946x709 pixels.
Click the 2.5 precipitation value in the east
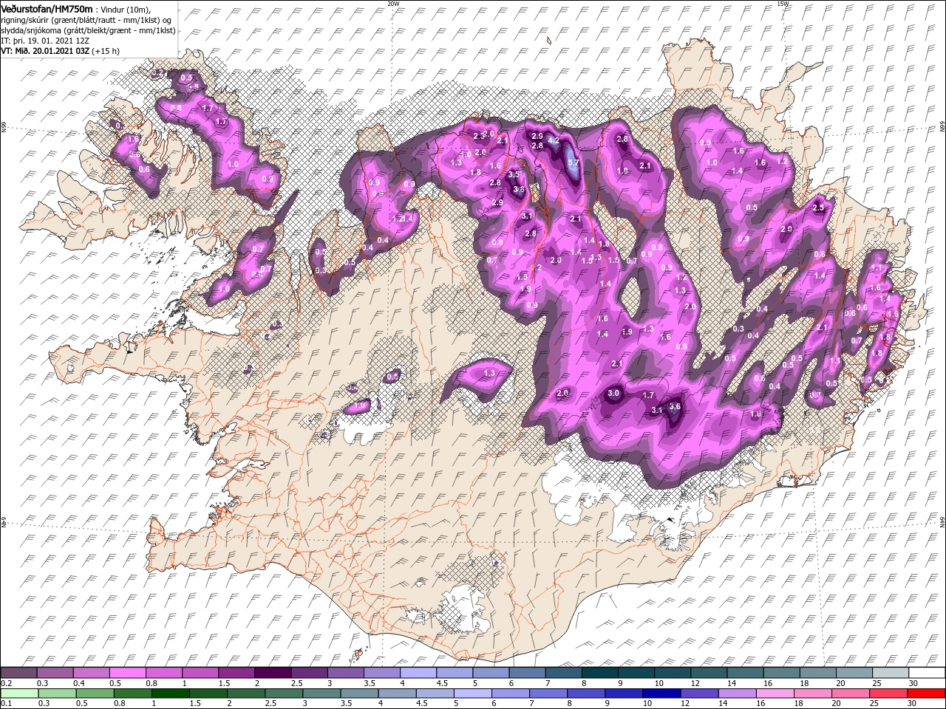818,208
